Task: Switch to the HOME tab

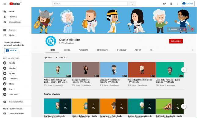Action: (52, 50)
